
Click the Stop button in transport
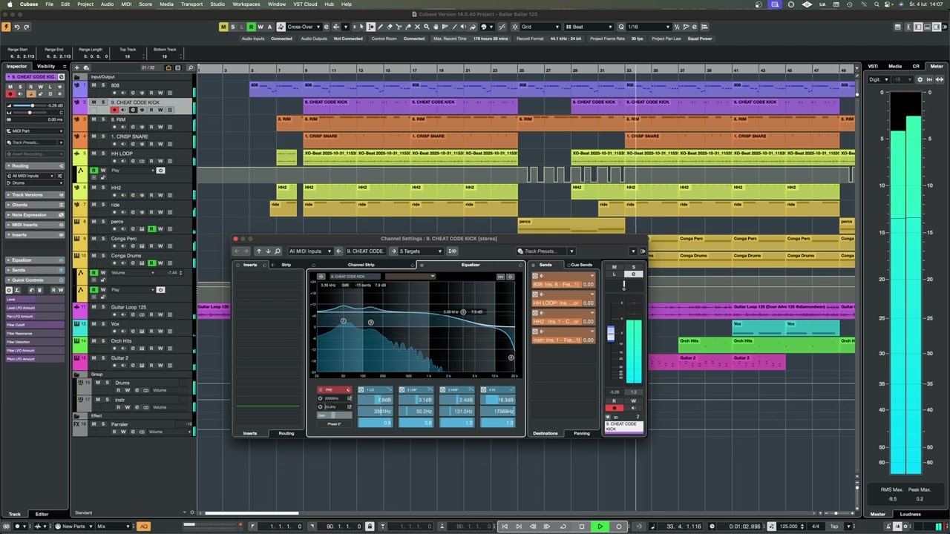point(582,527)
